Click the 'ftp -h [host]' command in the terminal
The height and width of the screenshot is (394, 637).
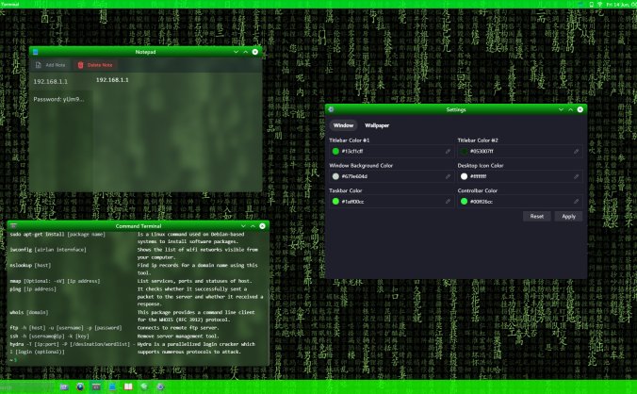click(65, 328)
